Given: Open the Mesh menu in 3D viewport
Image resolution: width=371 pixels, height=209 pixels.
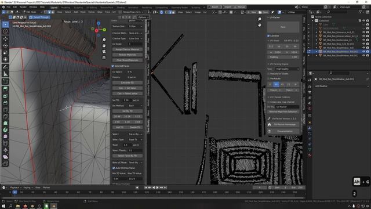Looking at the screenshot, I should coord(83,12).
